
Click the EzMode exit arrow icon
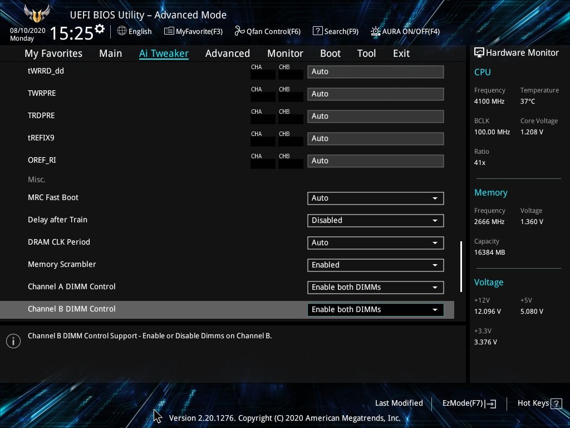tap(490, 403)
